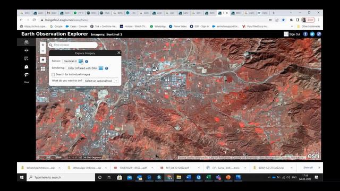Open the Chrome side panel icon
Image resolution: width=340 pixels, height=191 pixels.
tap(297, 20)
